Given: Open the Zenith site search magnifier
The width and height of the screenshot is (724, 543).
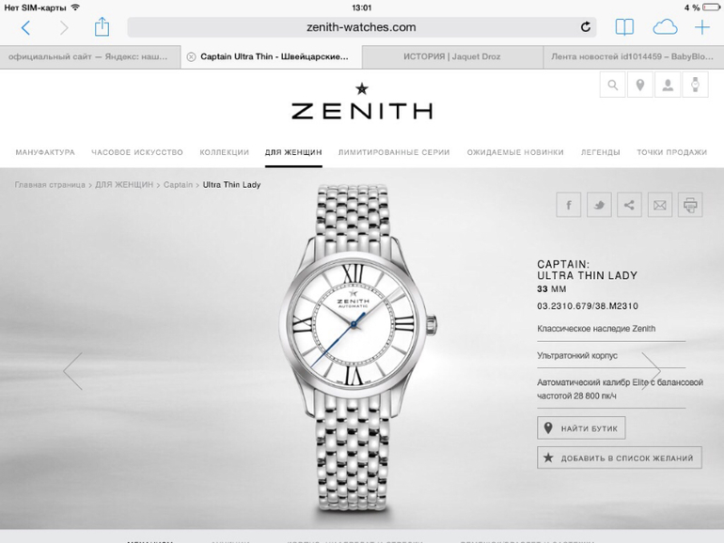Looking at the screenshot, I should pyautogui.click(x=612, y=85).
